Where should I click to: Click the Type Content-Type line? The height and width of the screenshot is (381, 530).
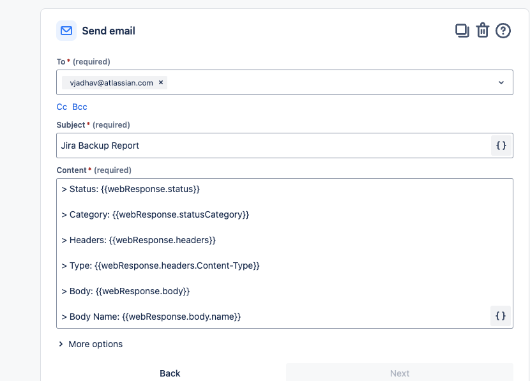click(x=160, y=266)
